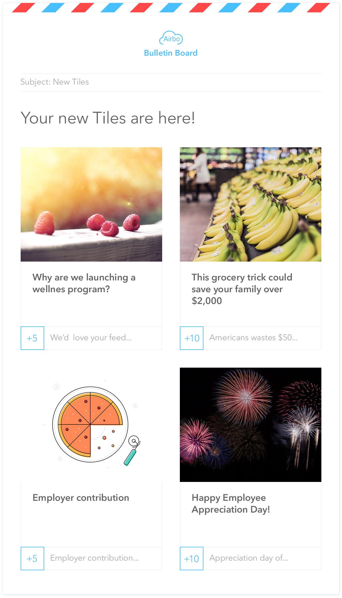Click the 'We'd love your feed...' preview text

coord(91,338)
